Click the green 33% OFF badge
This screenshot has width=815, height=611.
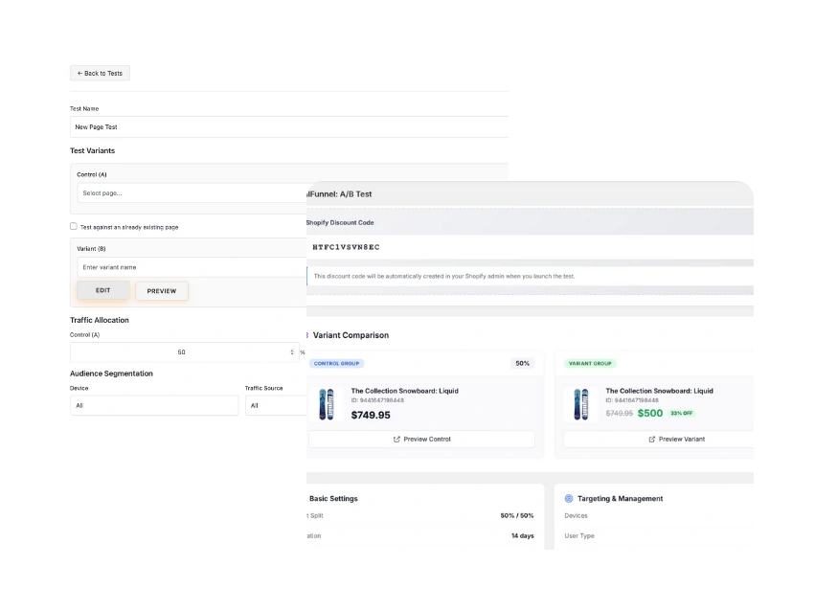pyautogui.click(x=682, y=414)
